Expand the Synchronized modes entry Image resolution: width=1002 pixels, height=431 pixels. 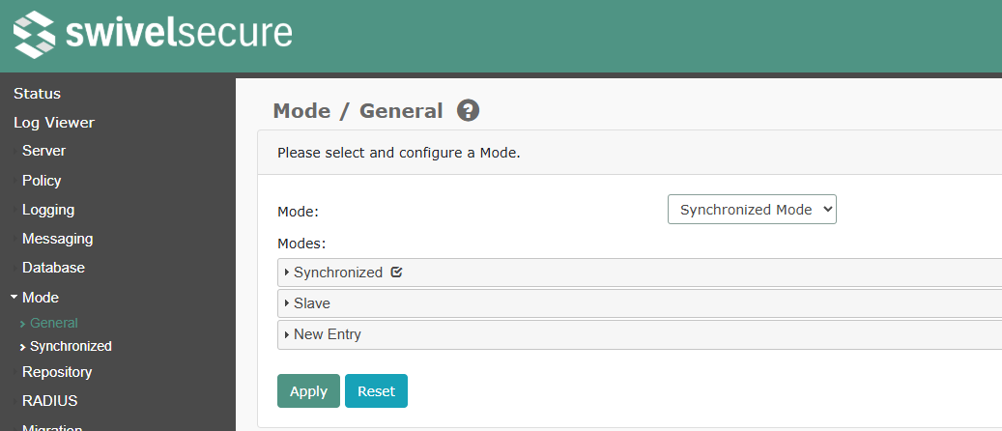[x=640, y=273]
